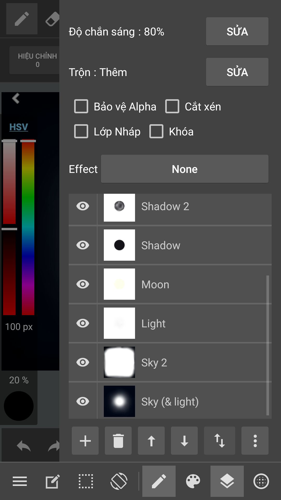Image resolution: width=281 pixels, height=500 pixels.
Task: Open the color palette icon
Action: click(x=193, y=481)
